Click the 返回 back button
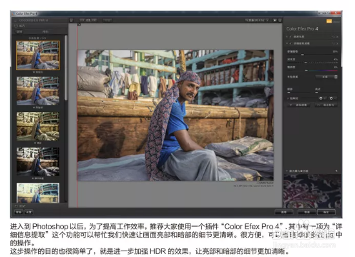The width and height of the screenshot is (355, 257). pos(19,32)
